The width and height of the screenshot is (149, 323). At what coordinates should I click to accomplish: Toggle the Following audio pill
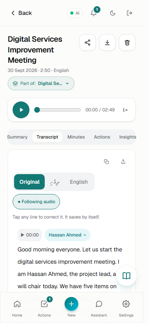[x=36, y=202]
